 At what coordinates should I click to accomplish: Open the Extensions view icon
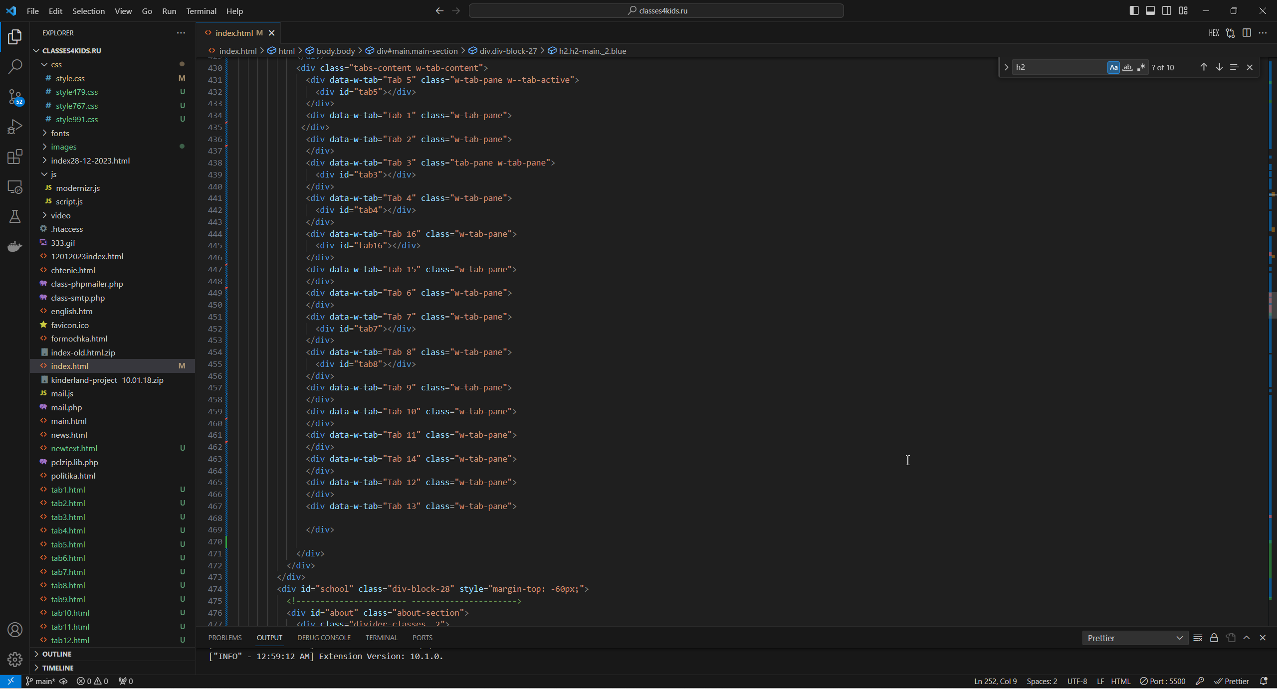point(15,157)
